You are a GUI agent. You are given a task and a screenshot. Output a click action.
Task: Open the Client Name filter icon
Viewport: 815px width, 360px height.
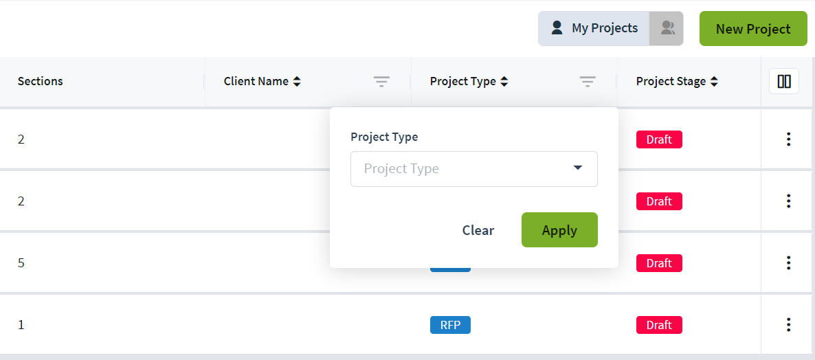point(381,82)
